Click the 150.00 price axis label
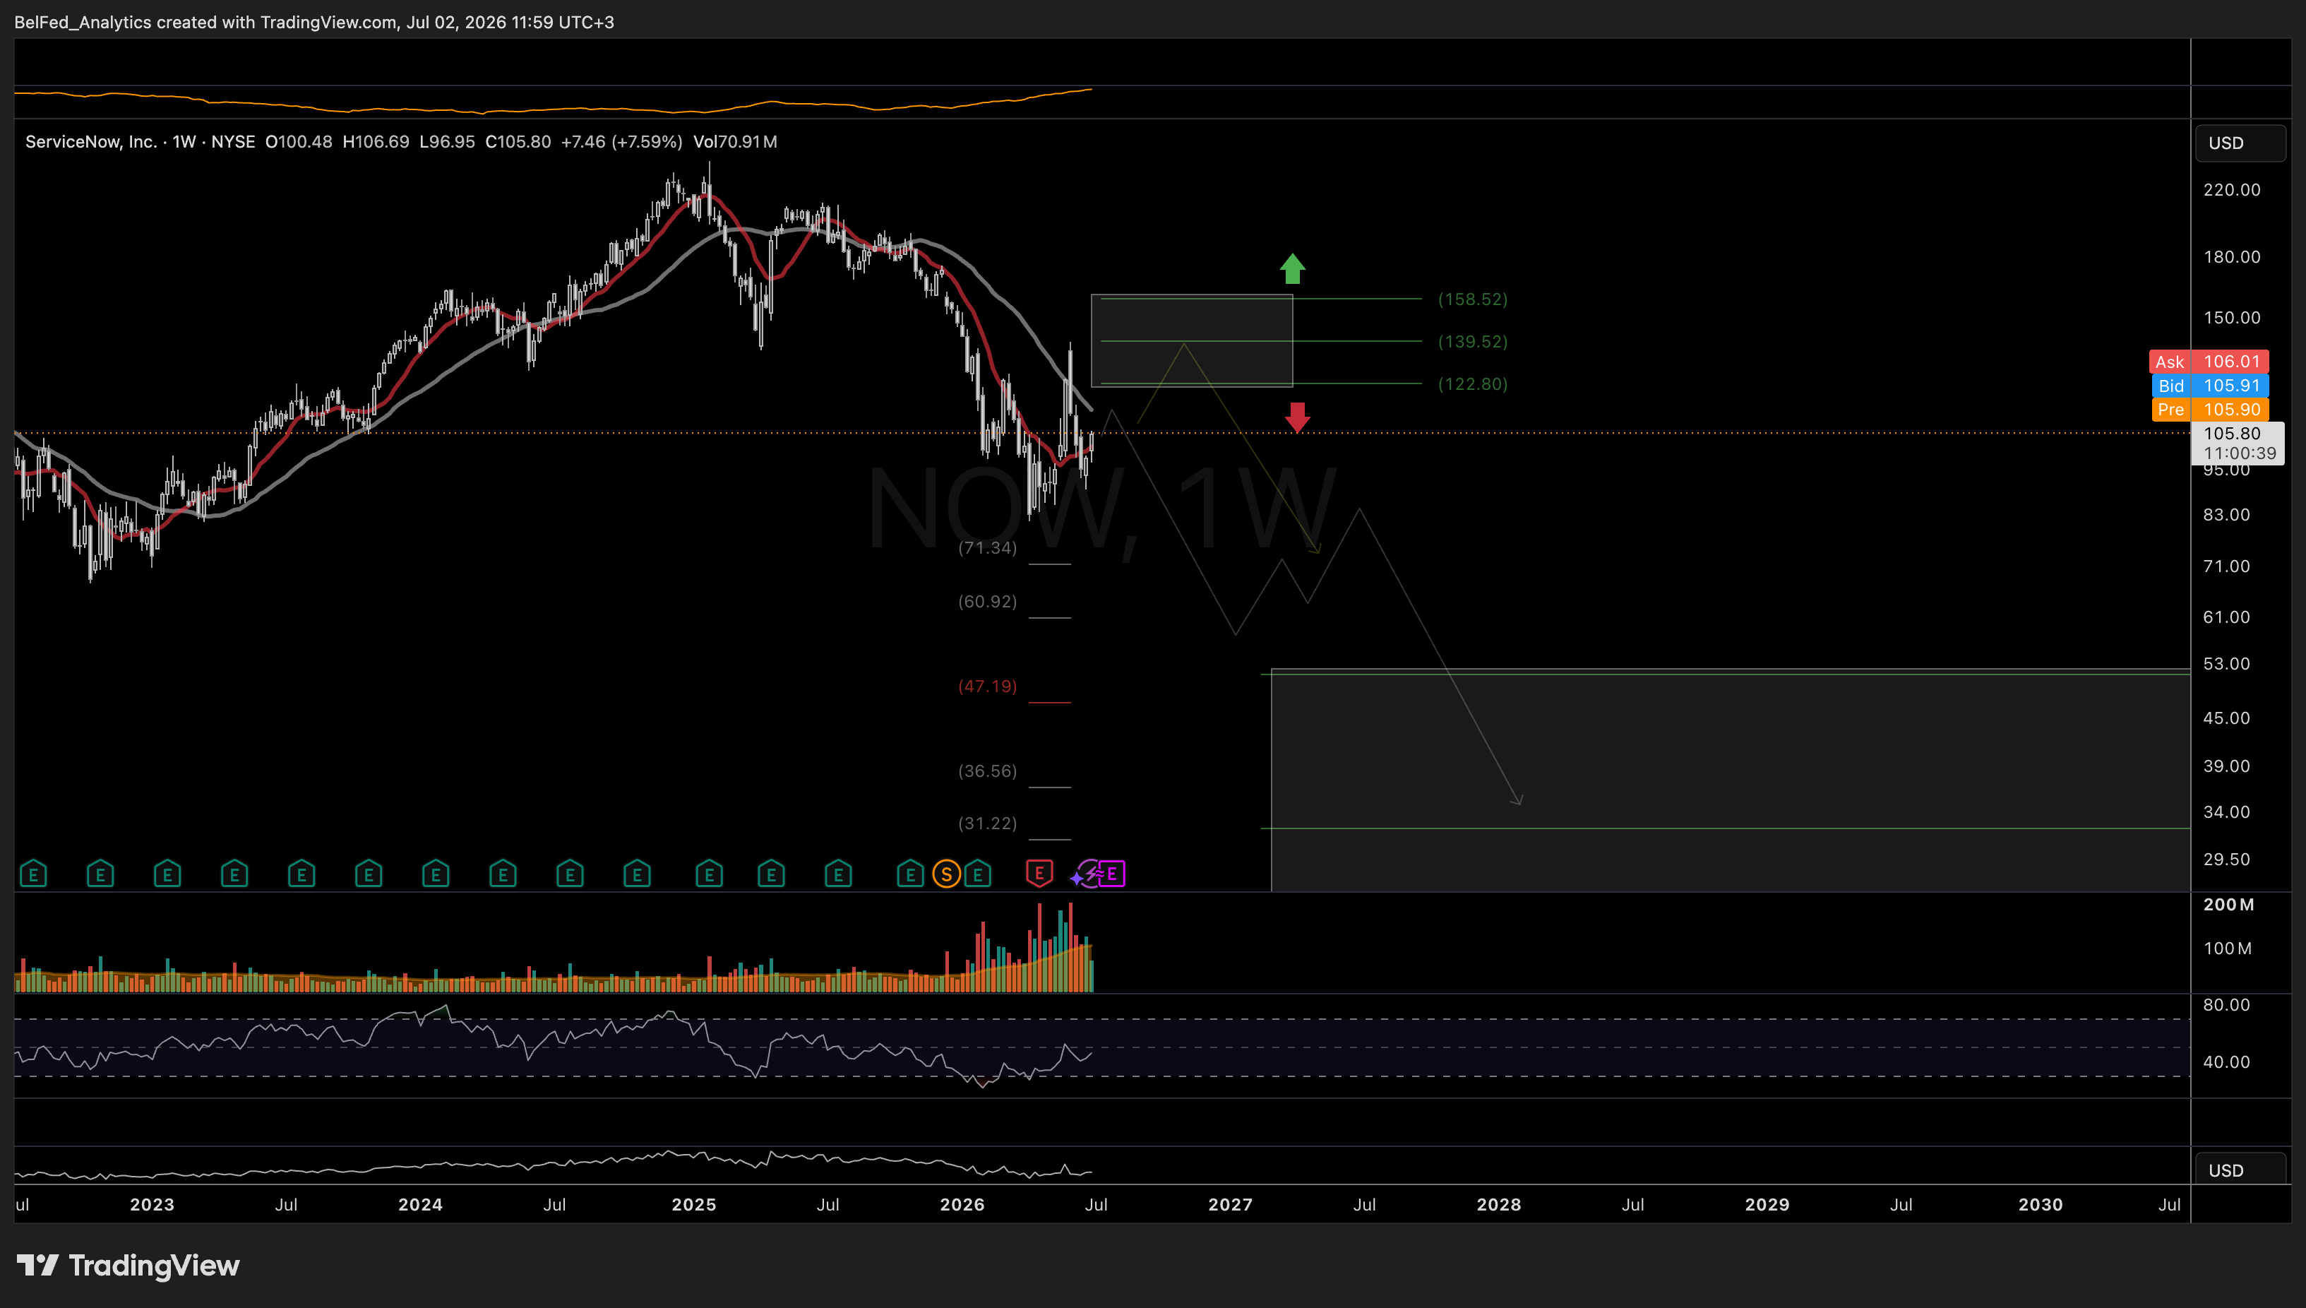This screenshot has height=1308, width=2306. tap(2231, 317)
